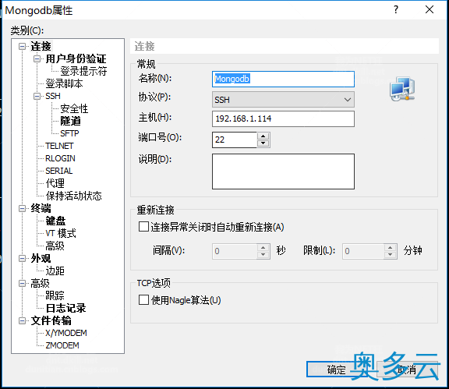This screenshot has width=449, height=389.
Task: Click the 取消 cancel button
Action: [x=407, y=370]
